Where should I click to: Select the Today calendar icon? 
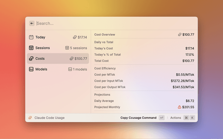[31, 37]
